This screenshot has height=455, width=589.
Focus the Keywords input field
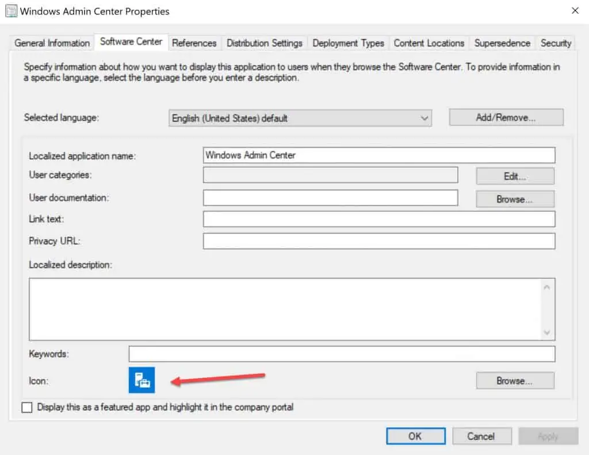(x=342, y=354)
